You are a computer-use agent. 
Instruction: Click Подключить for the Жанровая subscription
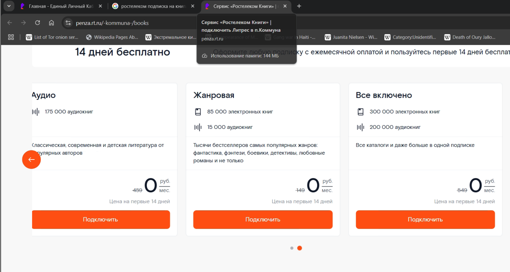click(x=263, y=219)
